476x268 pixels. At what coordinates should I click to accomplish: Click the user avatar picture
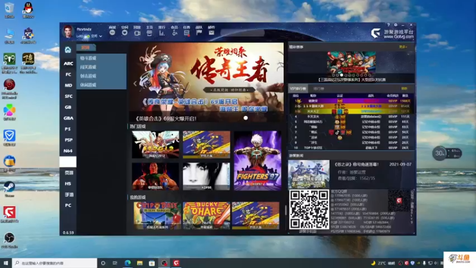click(x=68, y=32)
